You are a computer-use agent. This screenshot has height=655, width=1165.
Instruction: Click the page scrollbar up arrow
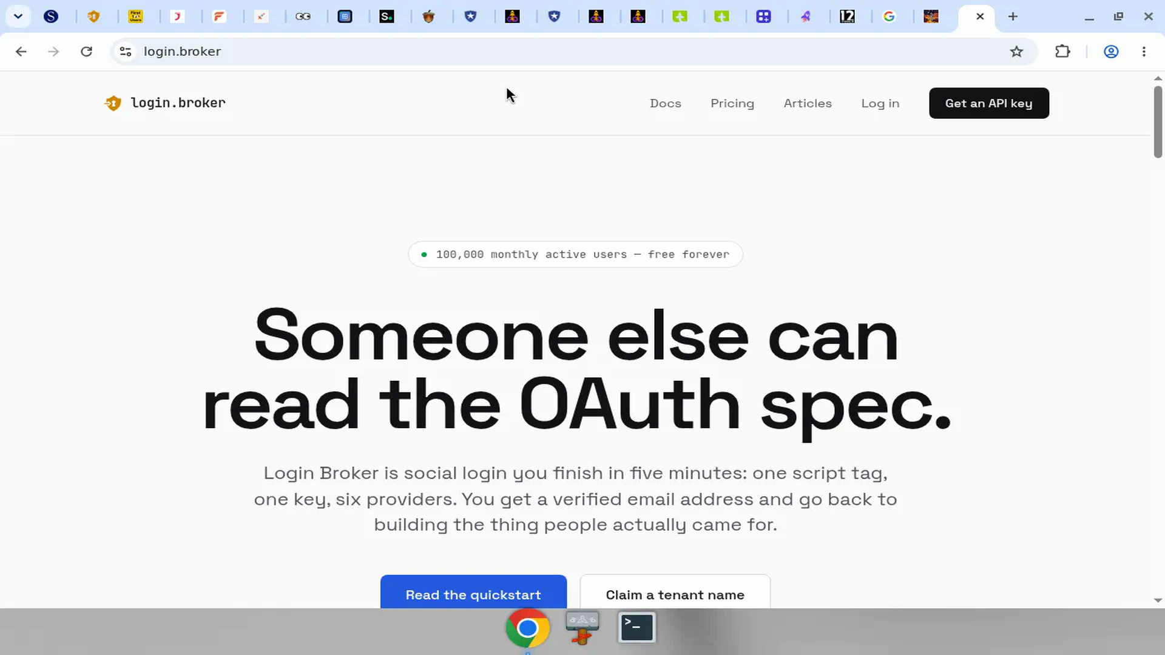(x=1158, y=78)
